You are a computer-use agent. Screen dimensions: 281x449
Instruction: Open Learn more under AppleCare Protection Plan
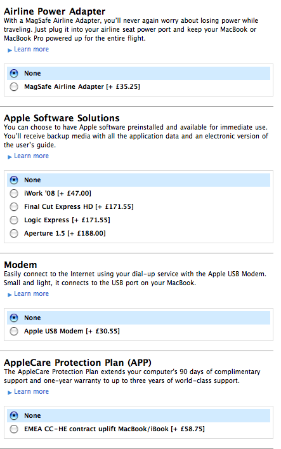click(x=31, y=391)
